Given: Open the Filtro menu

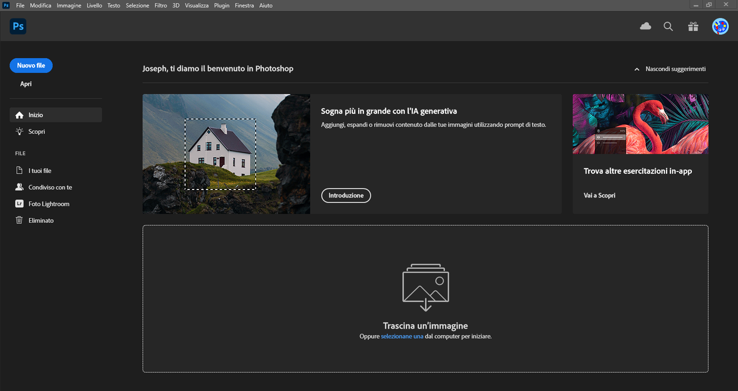Looking at the screenshot, I should tap(161, 5).
